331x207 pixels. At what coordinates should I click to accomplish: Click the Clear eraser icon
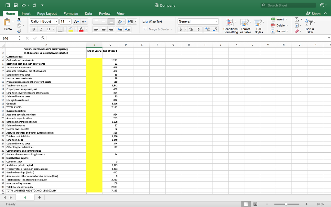[x=297, y=31]
